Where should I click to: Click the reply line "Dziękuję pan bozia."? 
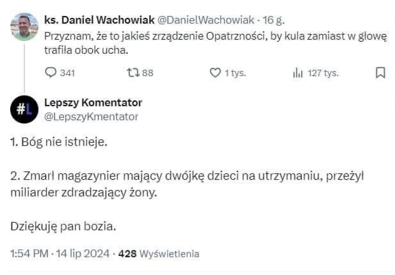(x=64, y=226)
